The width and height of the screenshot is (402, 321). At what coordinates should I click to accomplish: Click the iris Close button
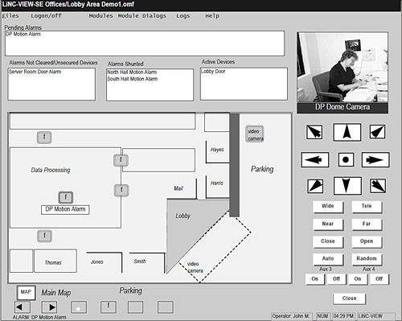tap(328, 241)
